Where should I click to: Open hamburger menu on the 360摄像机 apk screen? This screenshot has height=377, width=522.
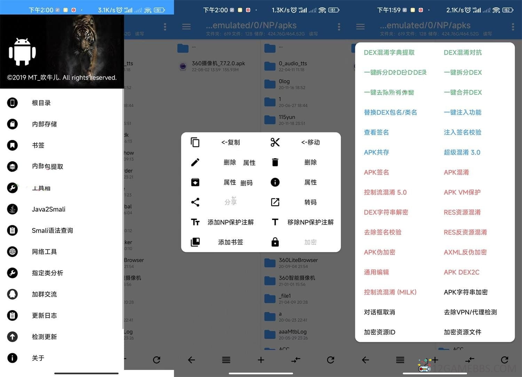point(187,27)
